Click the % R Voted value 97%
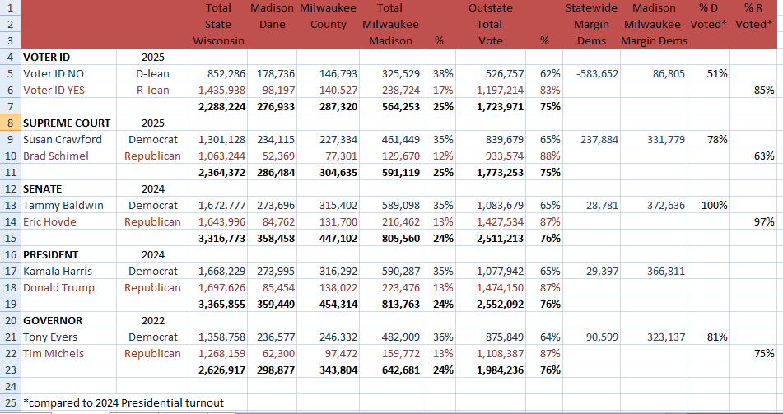The height and width of the screenshot is (414, 783). [x=753, y=221]
